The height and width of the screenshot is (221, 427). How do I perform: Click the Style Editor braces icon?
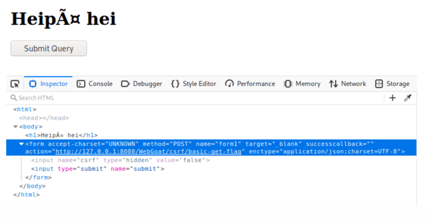tap(175, 84)
